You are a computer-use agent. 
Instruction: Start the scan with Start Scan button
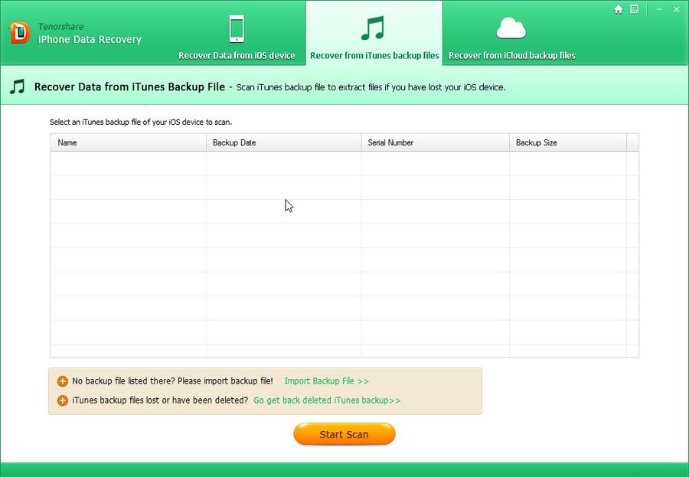[x=344, y=434]
